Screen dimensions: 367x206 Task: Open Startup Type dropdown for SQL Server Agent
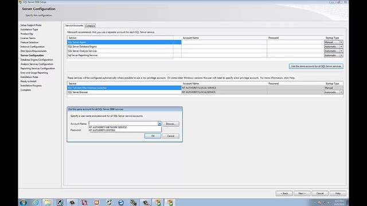341,42
